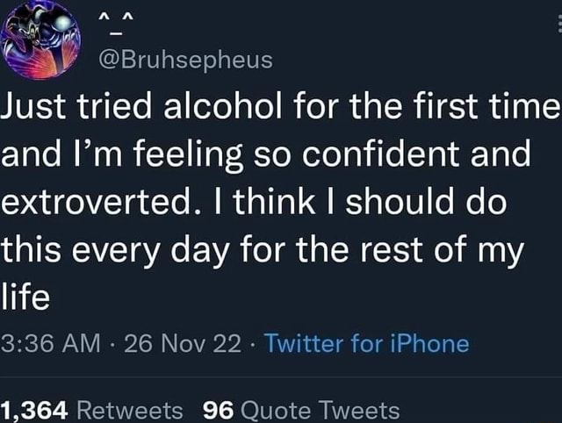The image size is (562, 423).
Task: Click the word "life" ending the tweet
Action: [25, 296]
